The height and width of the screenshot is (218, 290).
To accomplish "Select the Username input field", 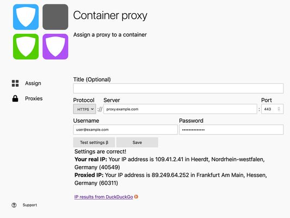I will (125, 130).
